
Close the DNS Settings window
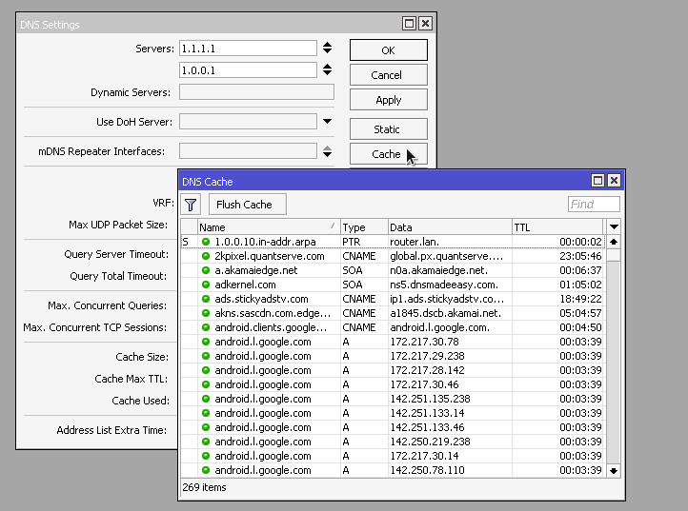click(x=425, y=24)
